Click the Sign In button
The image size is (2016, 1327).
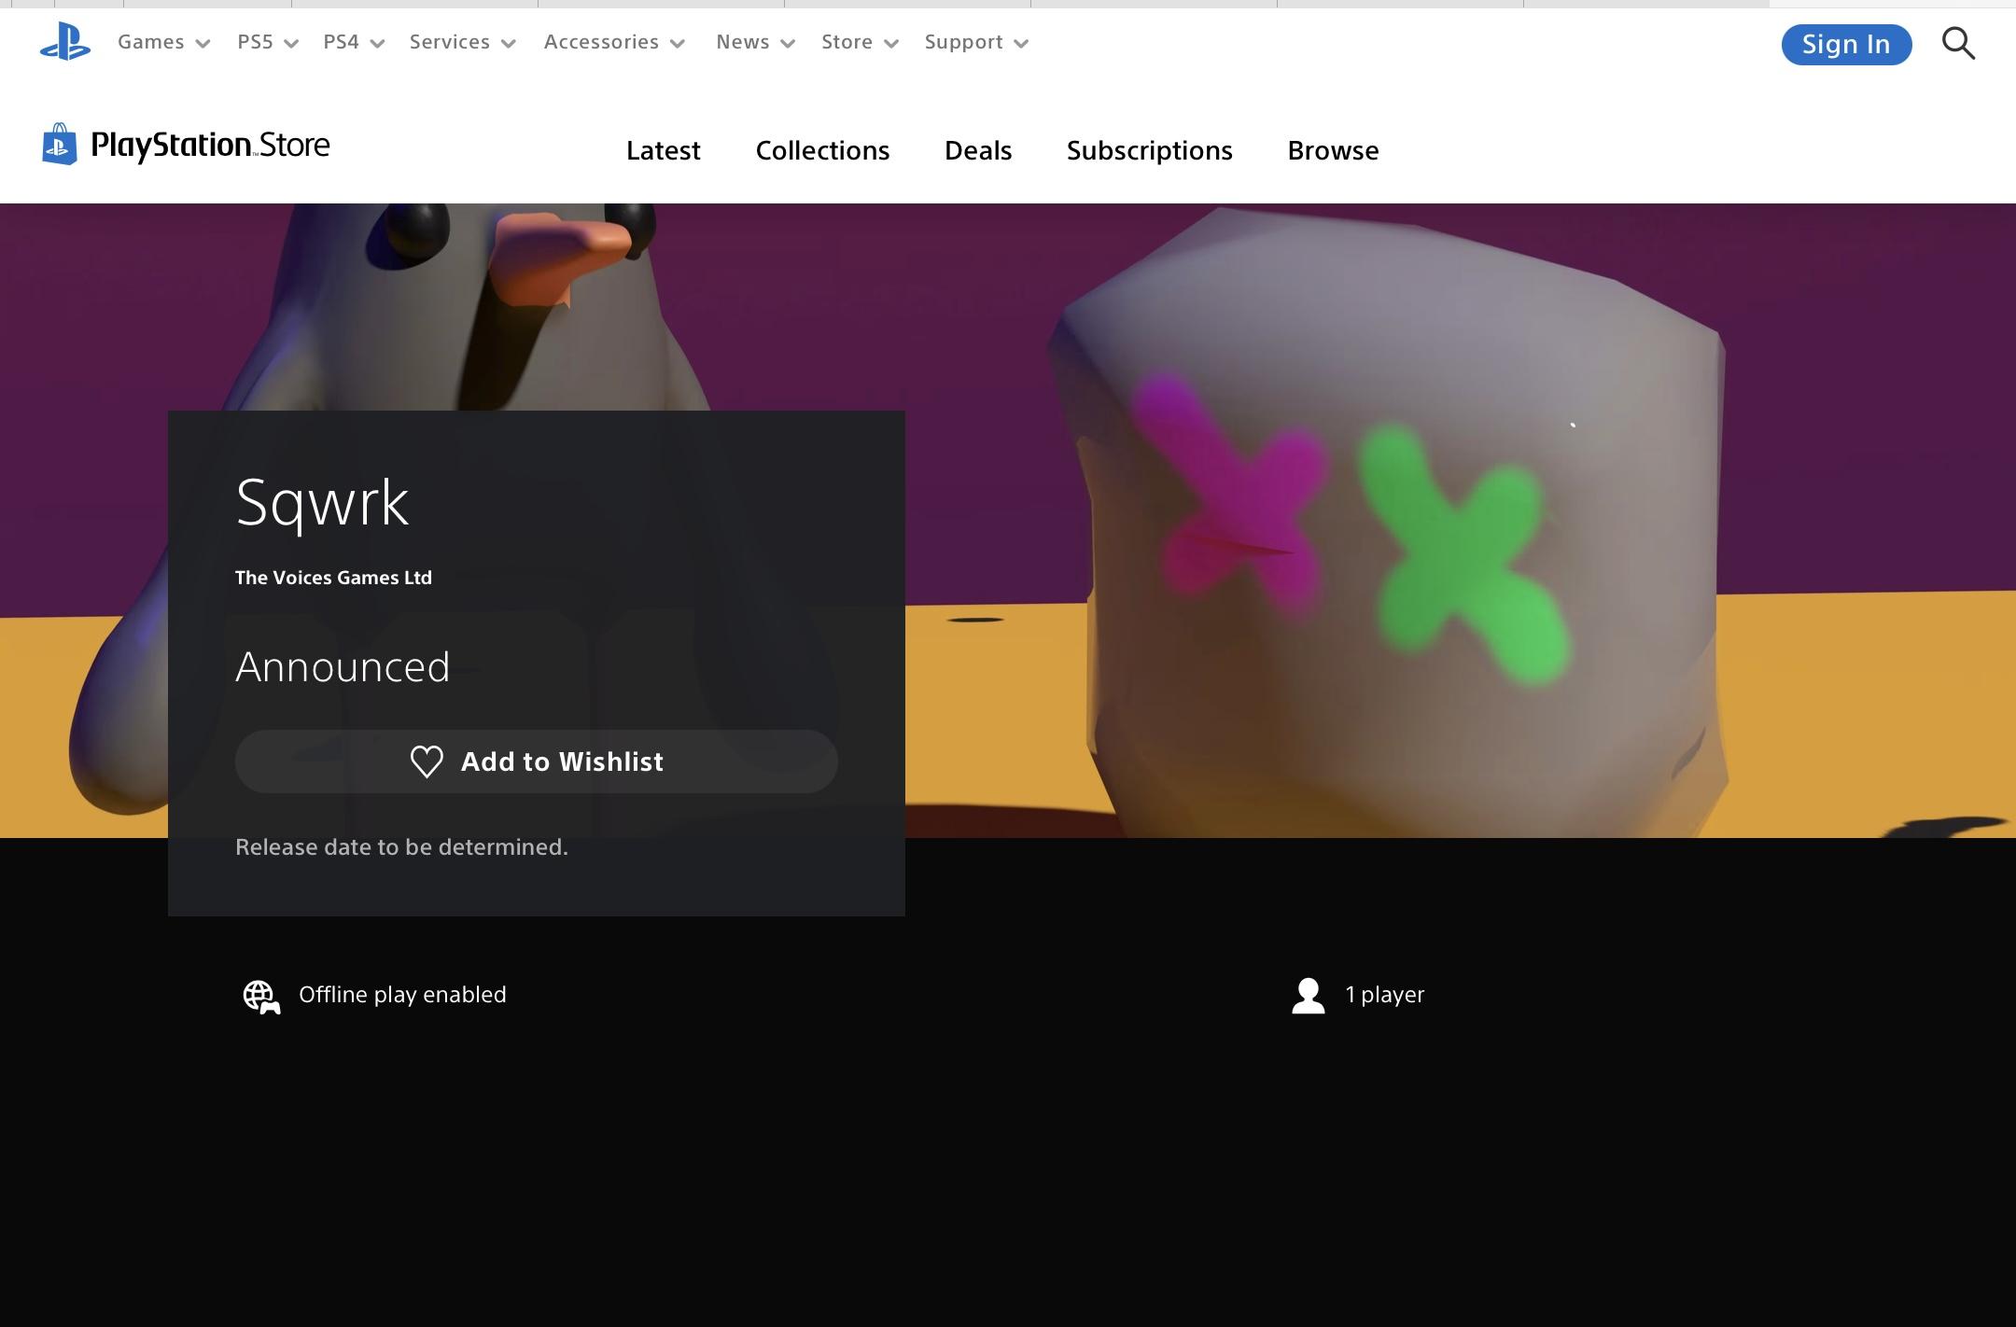(x=1846, y=44)
